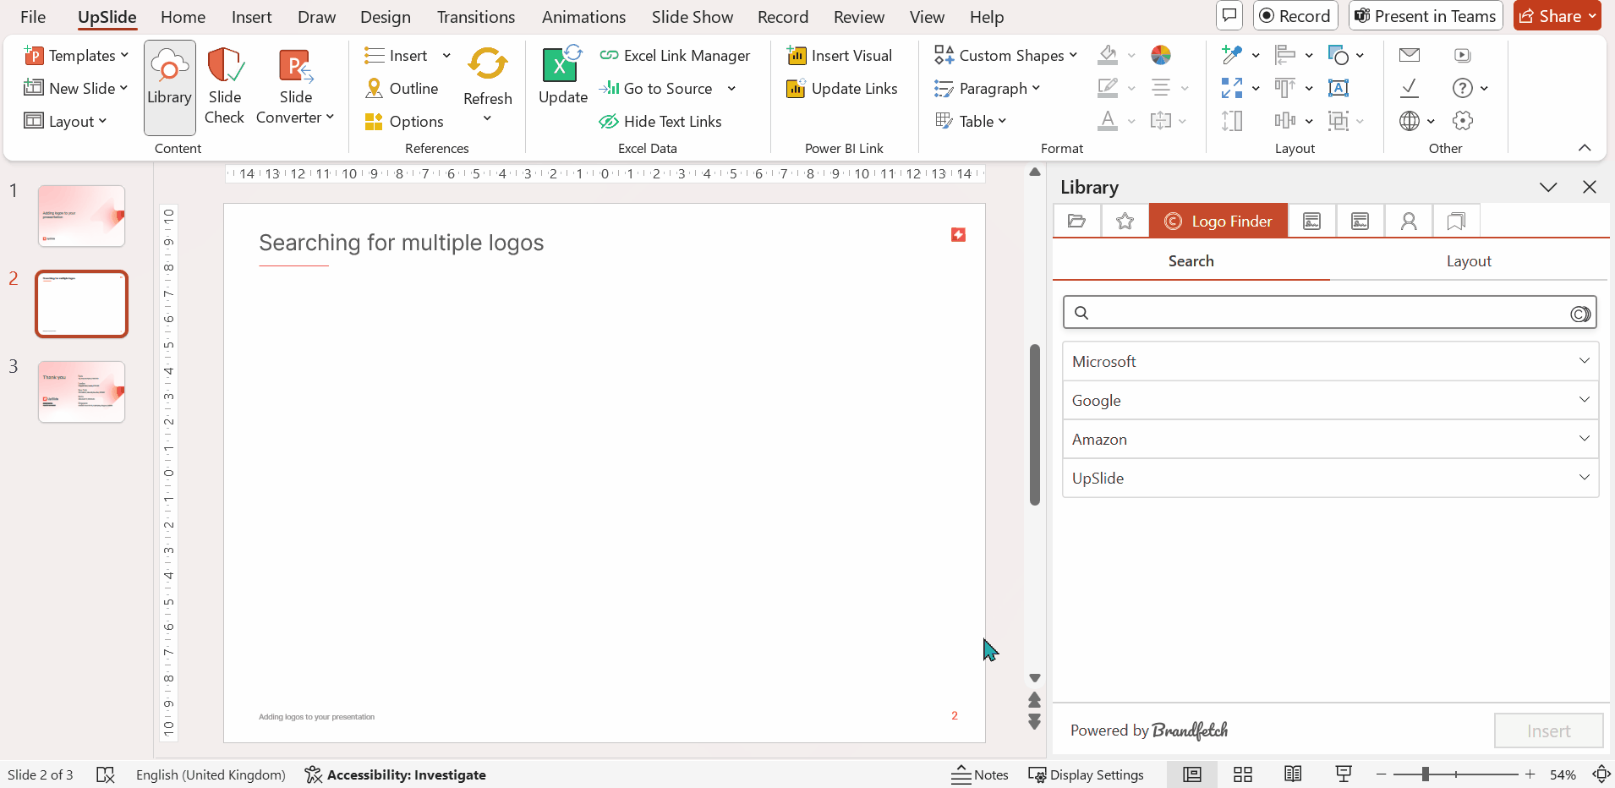Open the Library pane options chevron

point(1548,188)
